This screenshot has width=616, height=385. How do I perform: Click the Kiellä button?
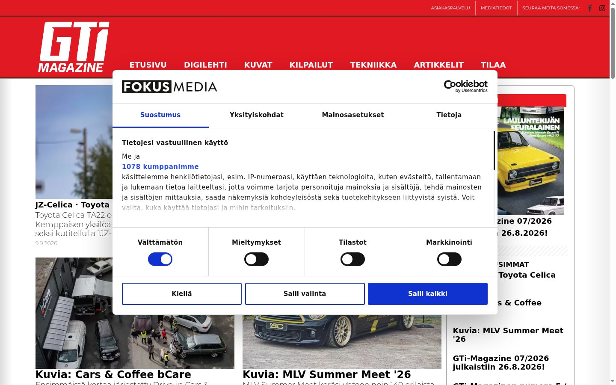pyautogui.click(x=182, y=294)
